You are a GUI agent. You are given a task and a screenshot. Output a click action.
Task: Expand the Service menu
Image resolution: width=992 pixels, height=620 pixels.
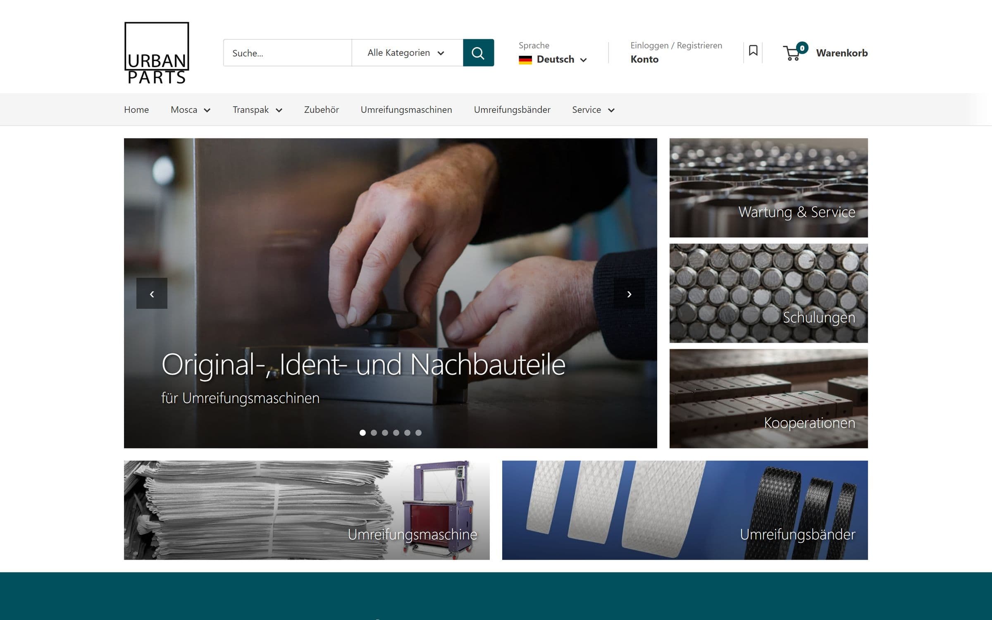pyautogui.click(x=594, y=110)
